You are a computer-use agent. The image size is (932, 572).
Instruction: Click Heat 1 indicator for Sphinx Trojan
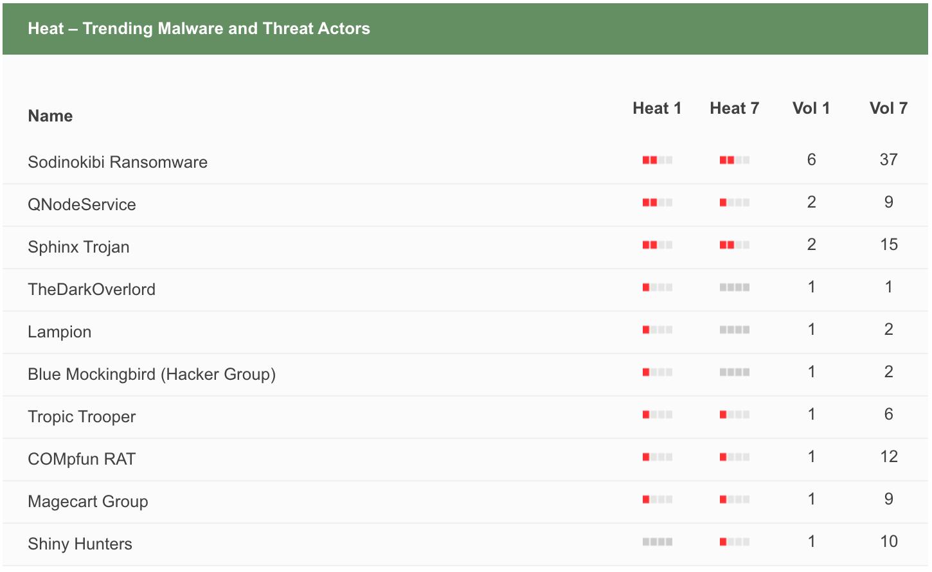[657, 245]
